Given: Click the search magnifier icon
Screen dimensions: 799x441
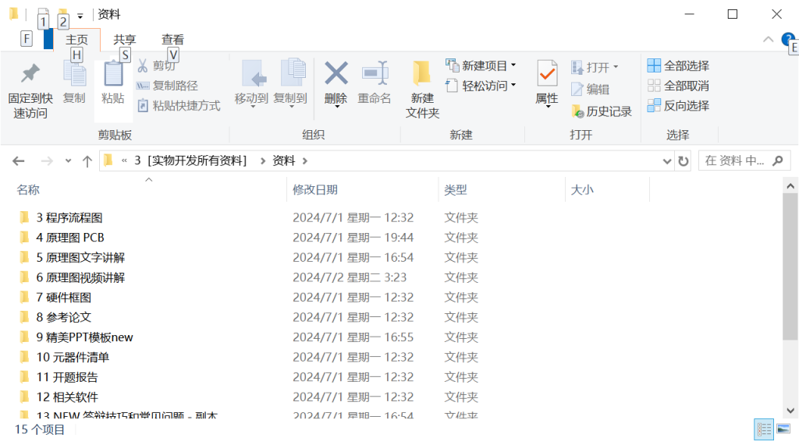Looking at the screenshot, I should tap(778, 161).
